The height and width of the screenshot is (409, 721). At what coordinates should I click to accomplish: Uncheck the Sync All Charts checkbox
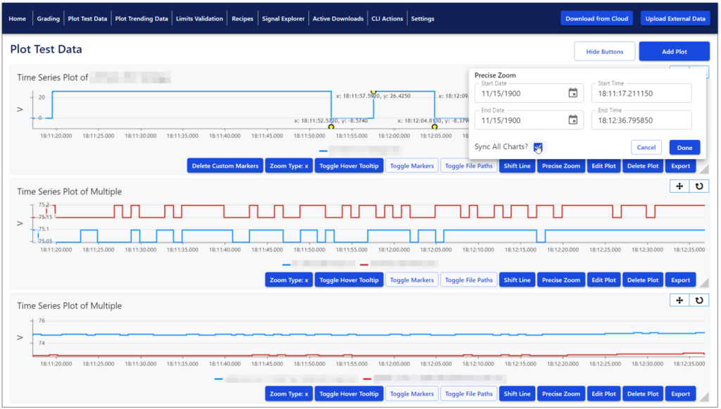537,147
